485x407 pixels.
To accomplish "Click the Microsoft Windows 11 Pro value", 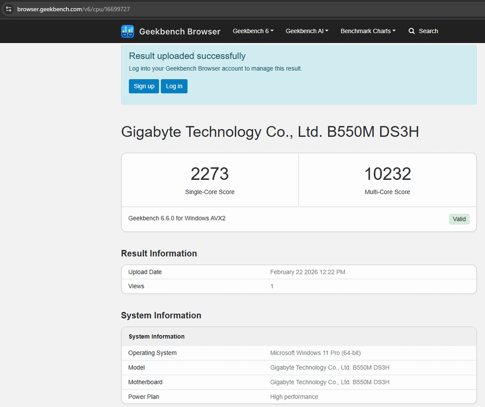I will pyautogui.click(x=315, y=353).
